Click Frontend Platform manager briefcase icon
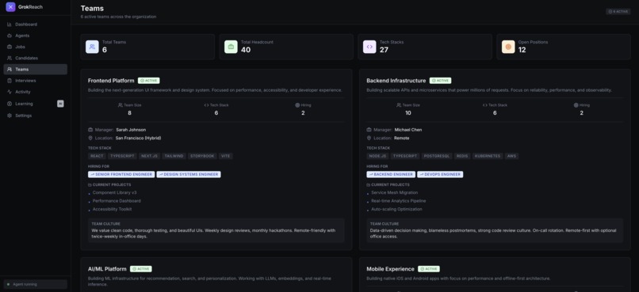The width and height of the screenshot is (639, 292). pos(90,130)
